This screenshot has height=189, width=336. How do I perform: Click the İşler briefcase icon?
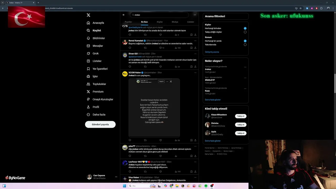[x=88, y=76]
